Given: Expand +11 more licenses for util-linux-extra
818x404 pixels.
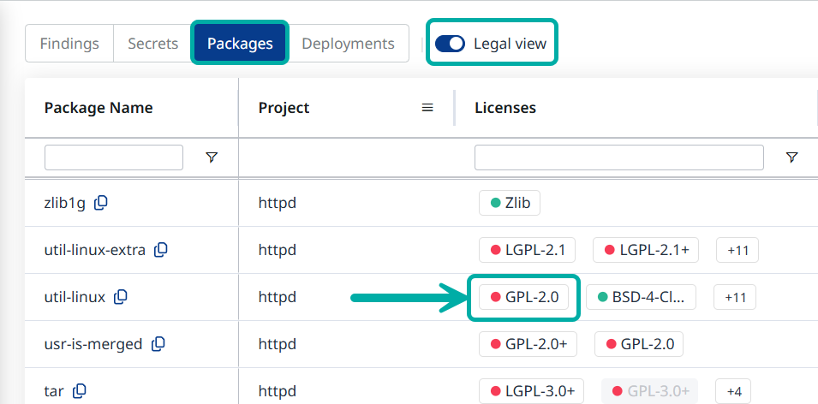Looking at the screenshot, I should pyautogui.click(x=737, y=251).
